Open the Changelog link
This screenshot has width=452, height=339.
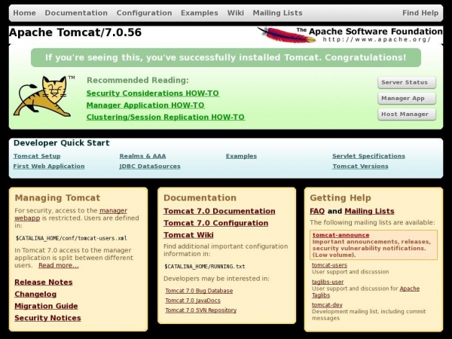point(35,294)
